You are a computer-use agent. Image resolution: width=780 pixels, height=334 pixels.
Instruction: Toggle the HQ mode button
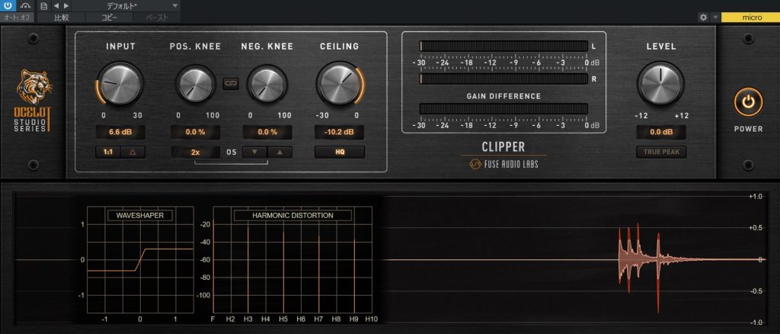click(339, 152)
